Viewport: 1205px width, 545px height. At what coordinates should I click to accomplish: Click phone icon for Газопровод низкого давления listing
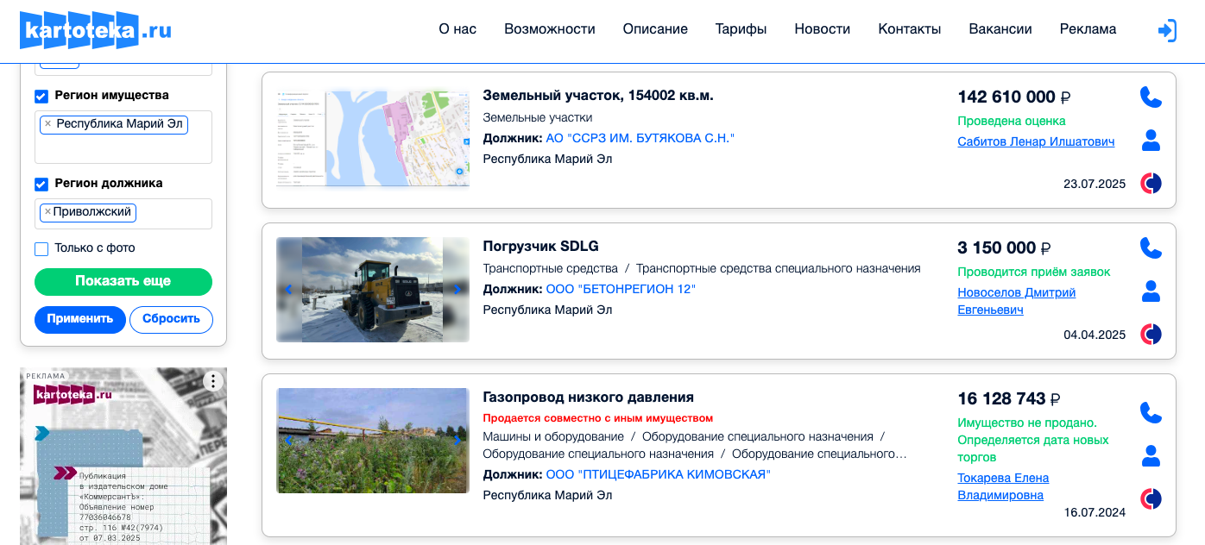[1151, 412]
